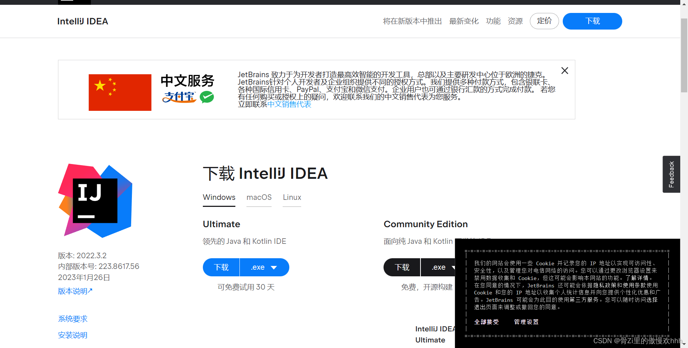Open the 系统要求 link
Image resolution: width=688 pixels, height=348 pixels.
tap(73, 319)
